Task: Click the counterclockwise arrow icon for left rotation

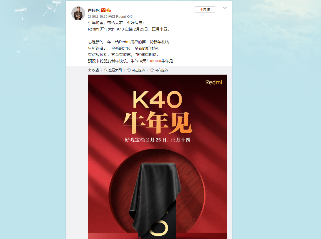Action: (129, 70)
